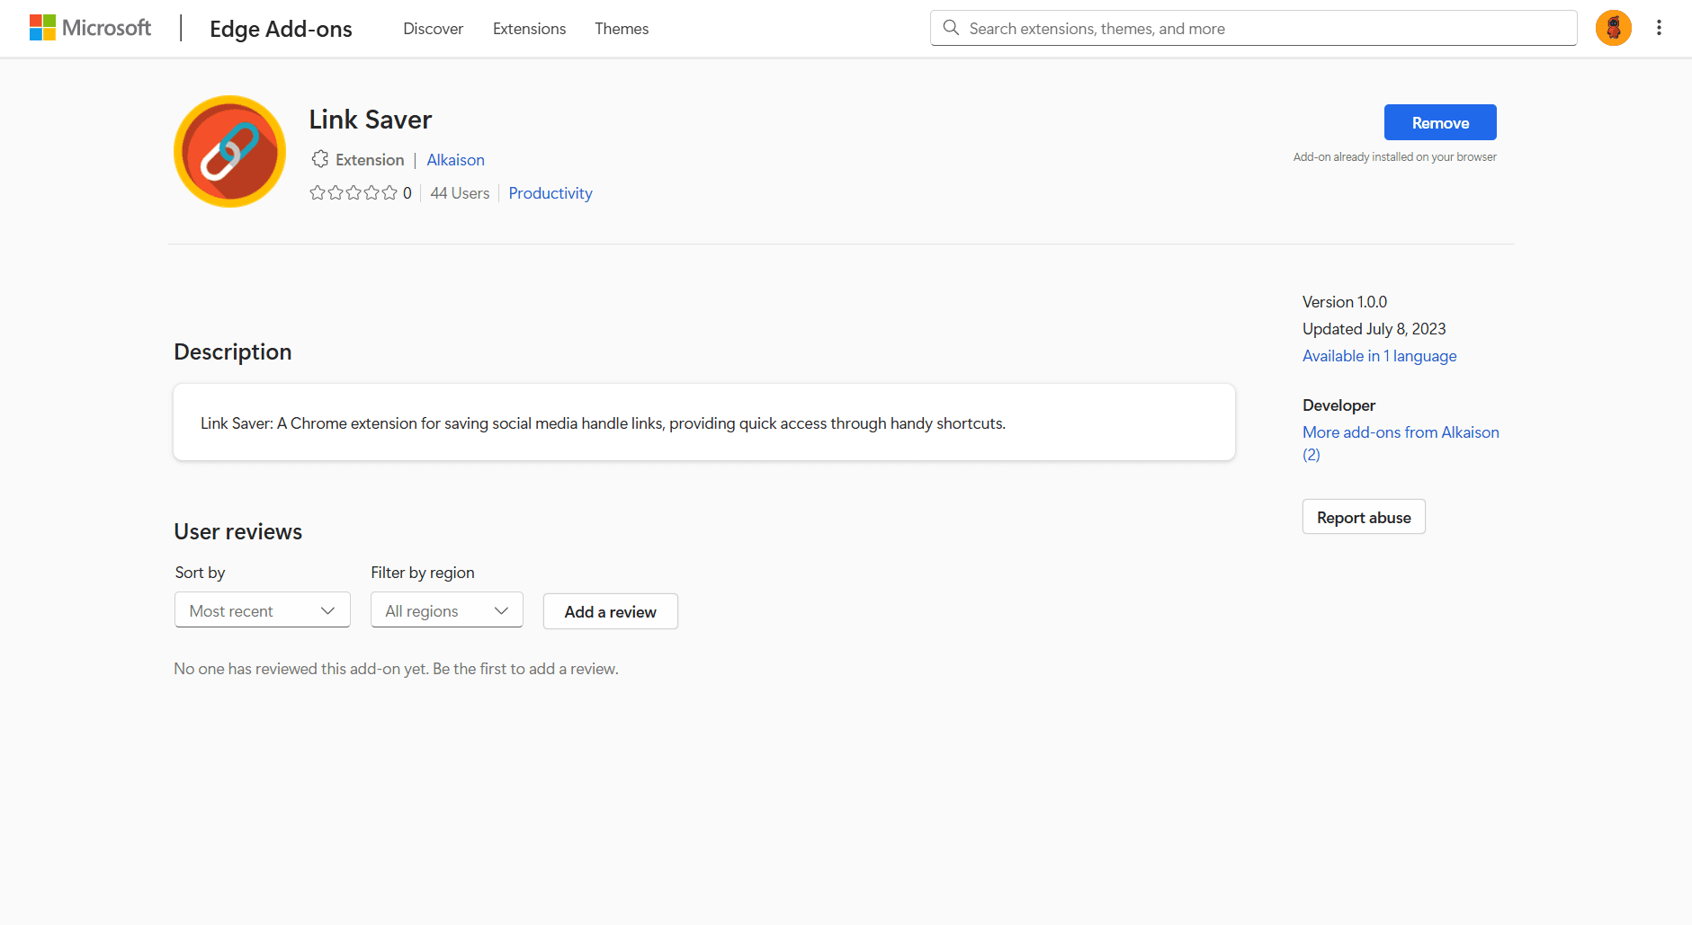
Task: Browse the Productivity category
Action: [550, 192]
